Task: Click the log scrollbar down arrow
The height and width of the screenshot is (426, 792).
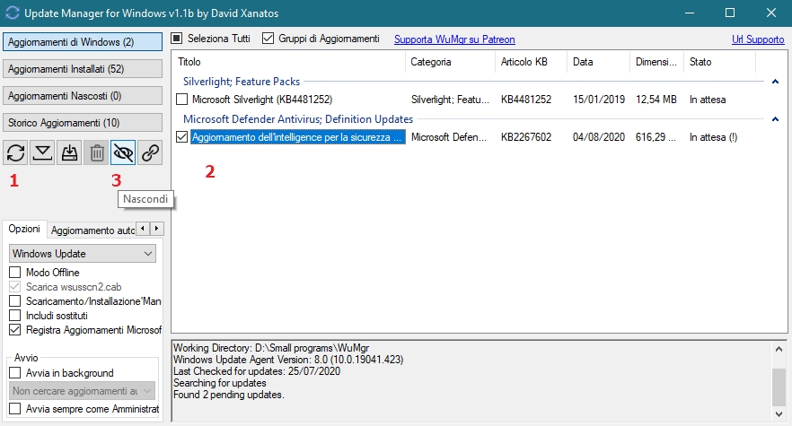Action: pyautogui.click(x=779, y=413)
